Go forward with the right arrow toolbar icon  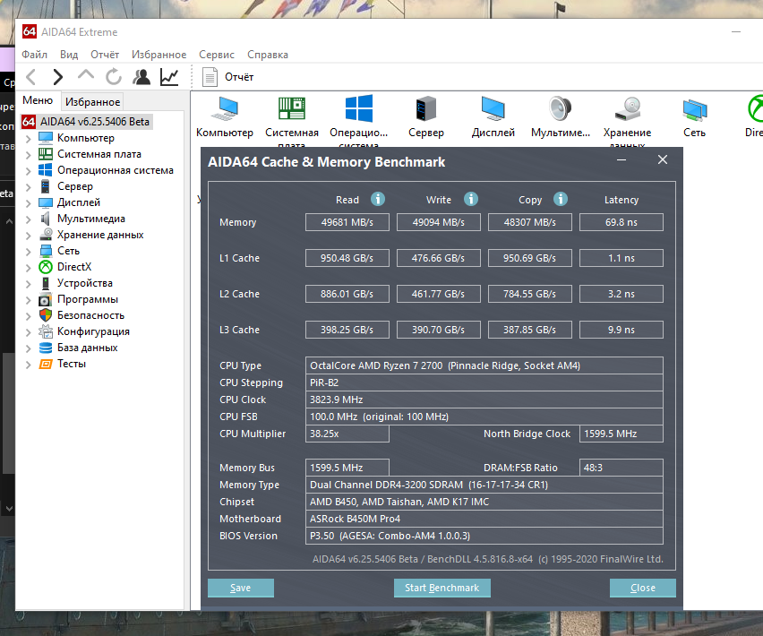point(57,77)
